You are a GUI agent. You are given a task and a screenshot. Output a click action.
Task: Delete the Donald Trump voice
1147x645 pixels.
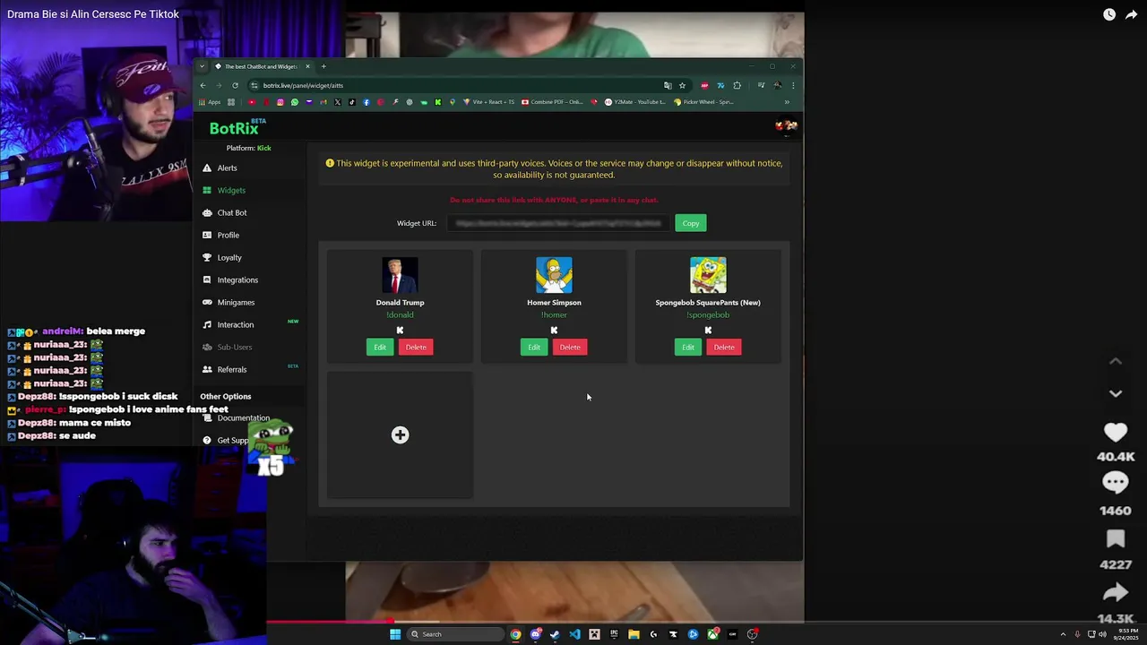416,347
